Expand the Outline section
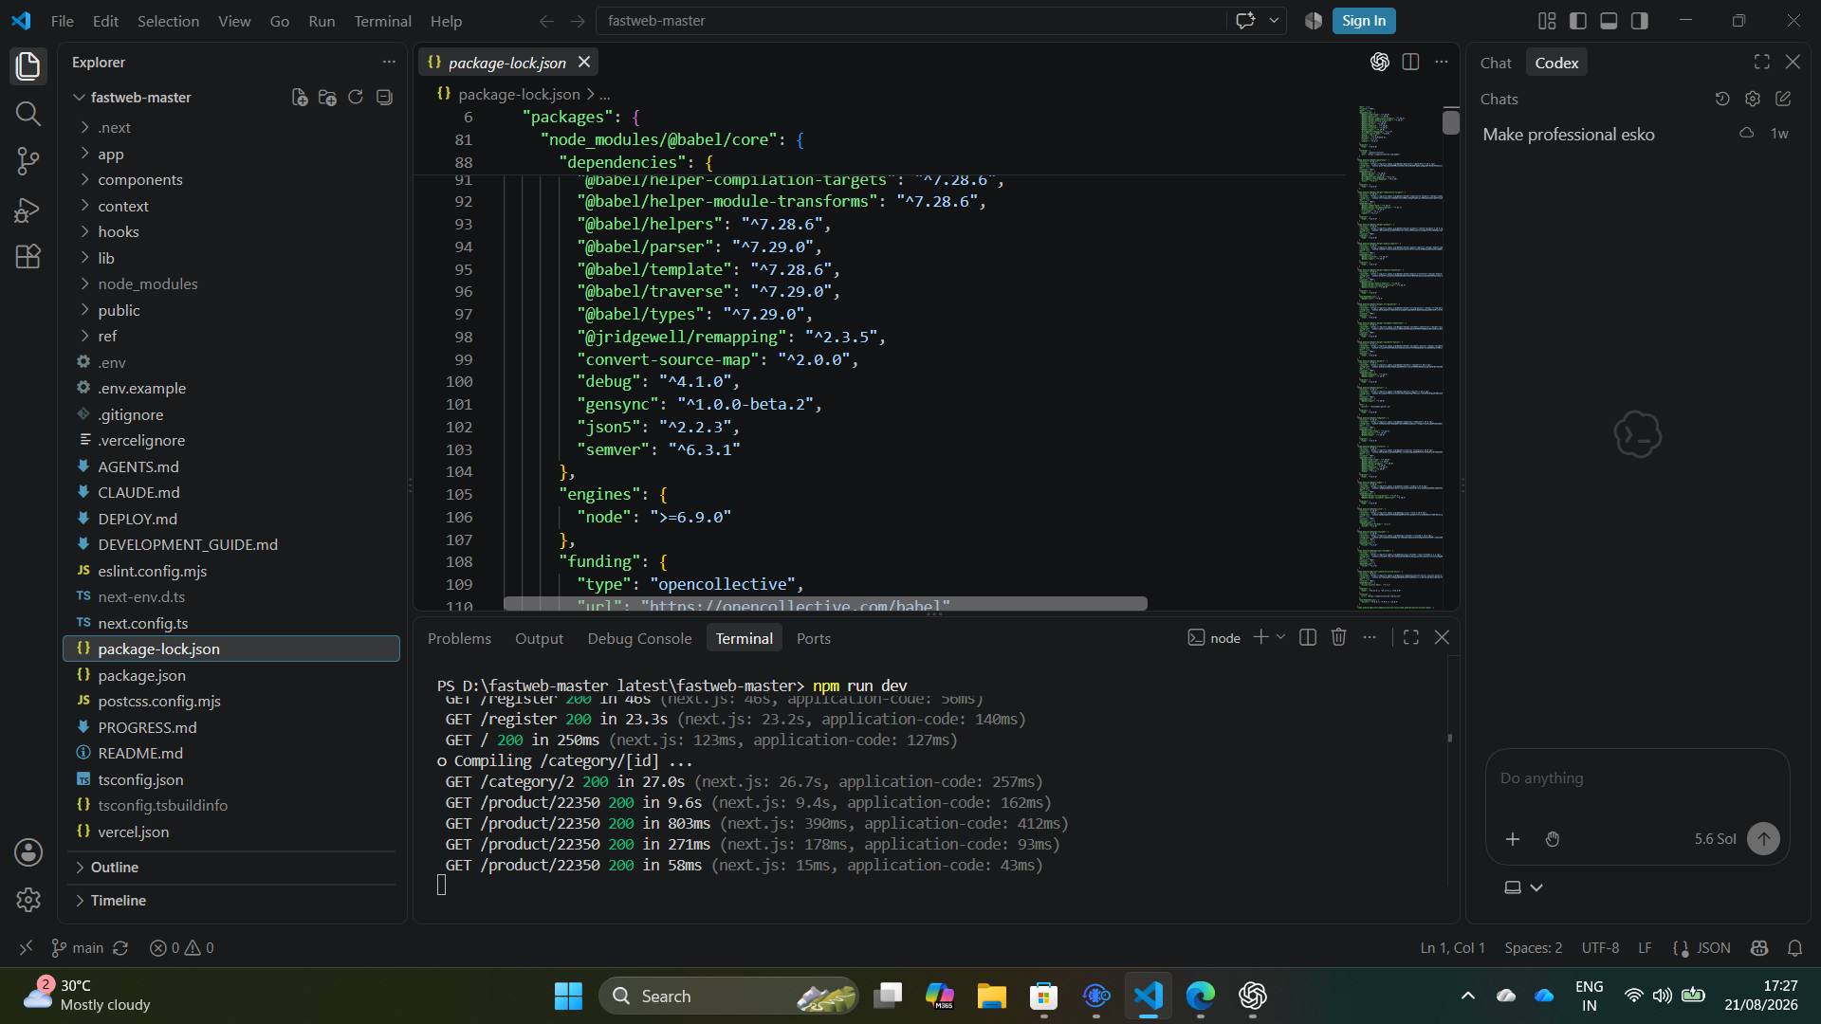Screen dimensions: 1821x1024 (x=114, y=867)
